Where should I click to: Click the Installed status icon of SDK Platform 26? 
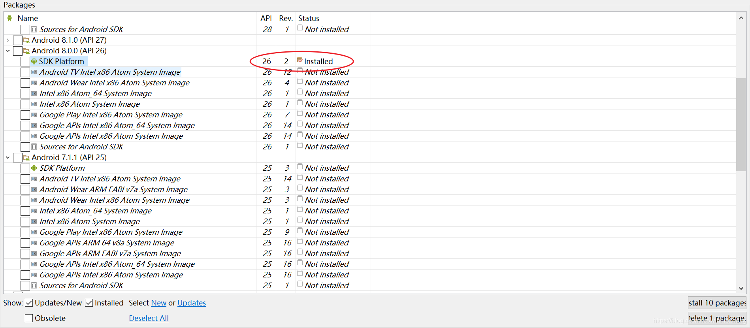pyautogui.click(x=300, y=60)
